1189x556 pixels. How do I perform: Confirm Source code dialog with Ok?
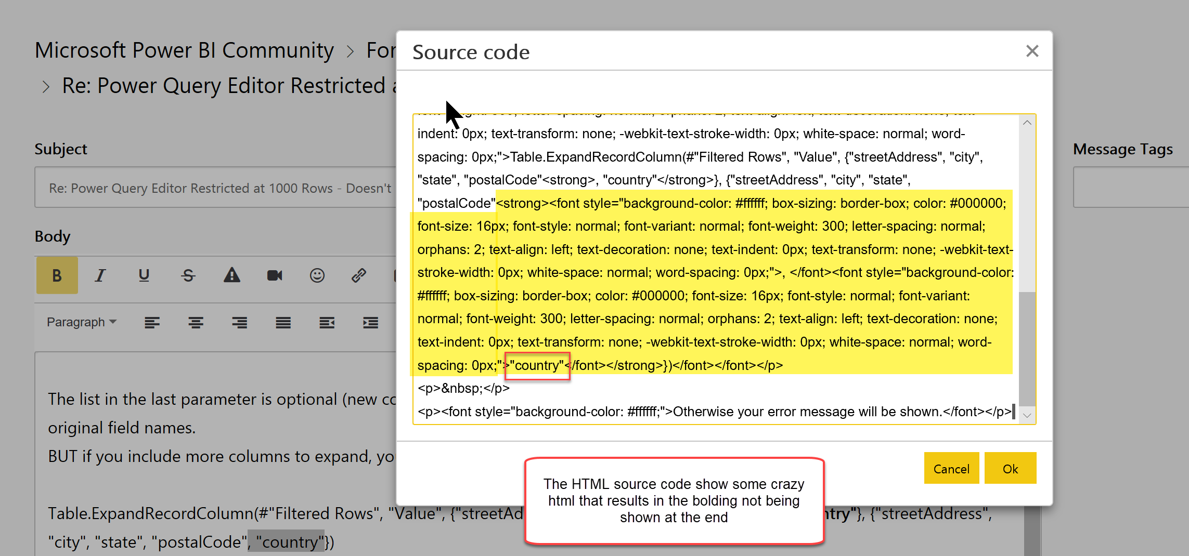(1010, 469)
